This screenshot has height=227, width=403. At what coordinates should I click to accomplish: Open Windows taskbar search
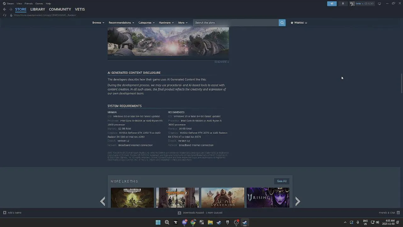[167, 222]
